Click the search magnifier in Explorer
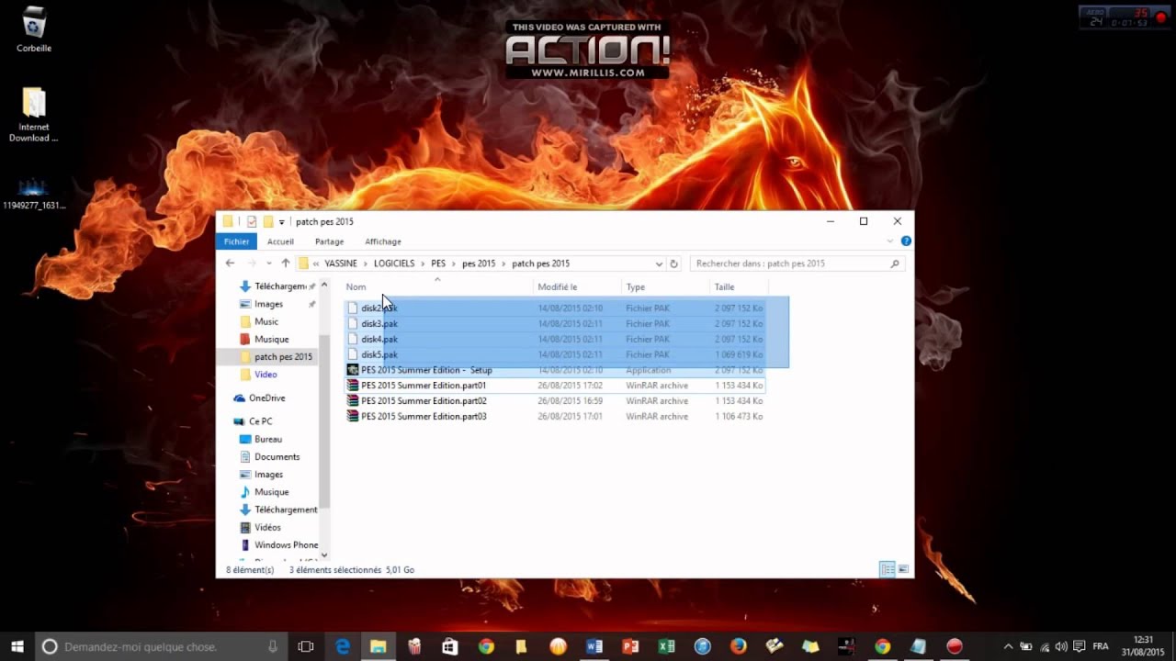This screenshot has height=661, width=1176. tap(895, 263)
